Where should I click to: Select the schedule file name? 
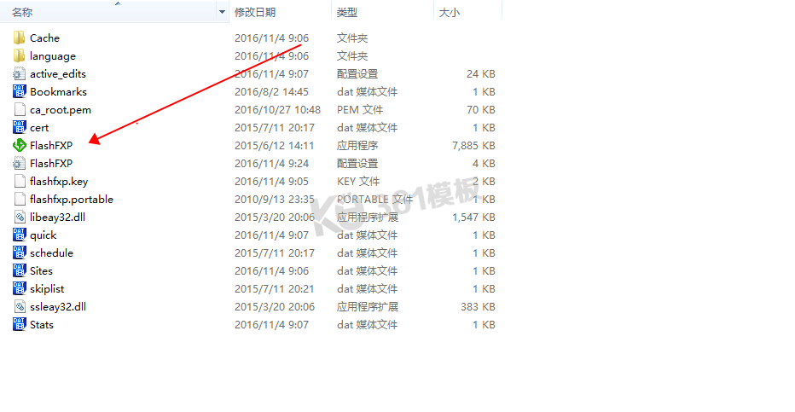tap(51, 252)
